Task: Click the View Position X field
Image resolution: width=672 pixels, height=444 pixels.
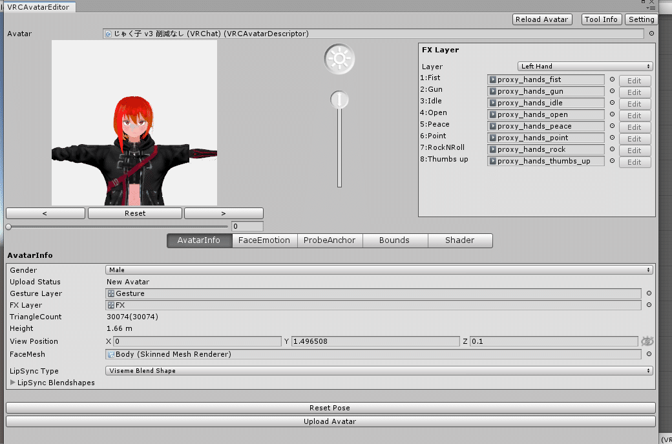Action: pyautogui.click(x=197, y=341)
